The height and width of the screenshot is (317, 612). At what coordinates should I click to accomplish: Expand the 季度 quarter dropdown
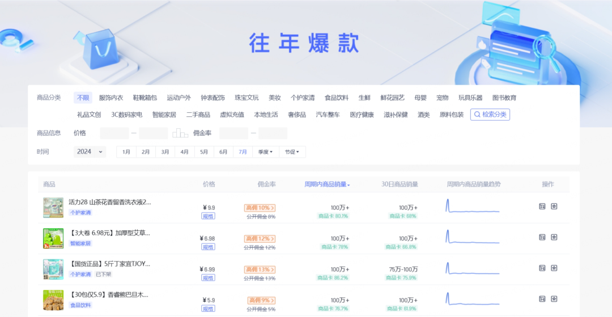point(266,152)
